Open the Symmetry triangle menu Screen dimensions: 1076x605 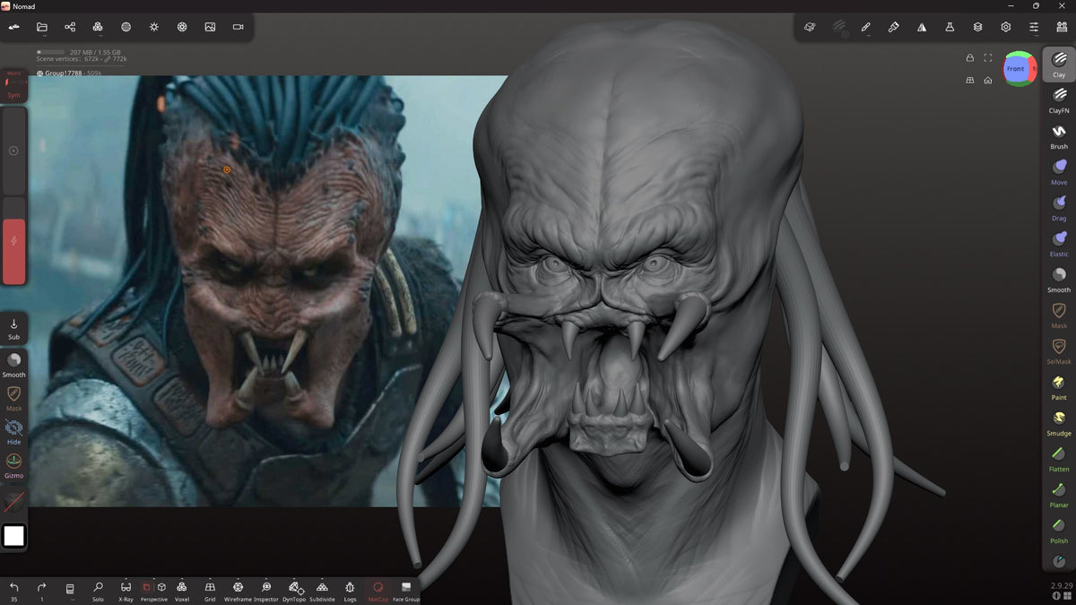[921, 27]
